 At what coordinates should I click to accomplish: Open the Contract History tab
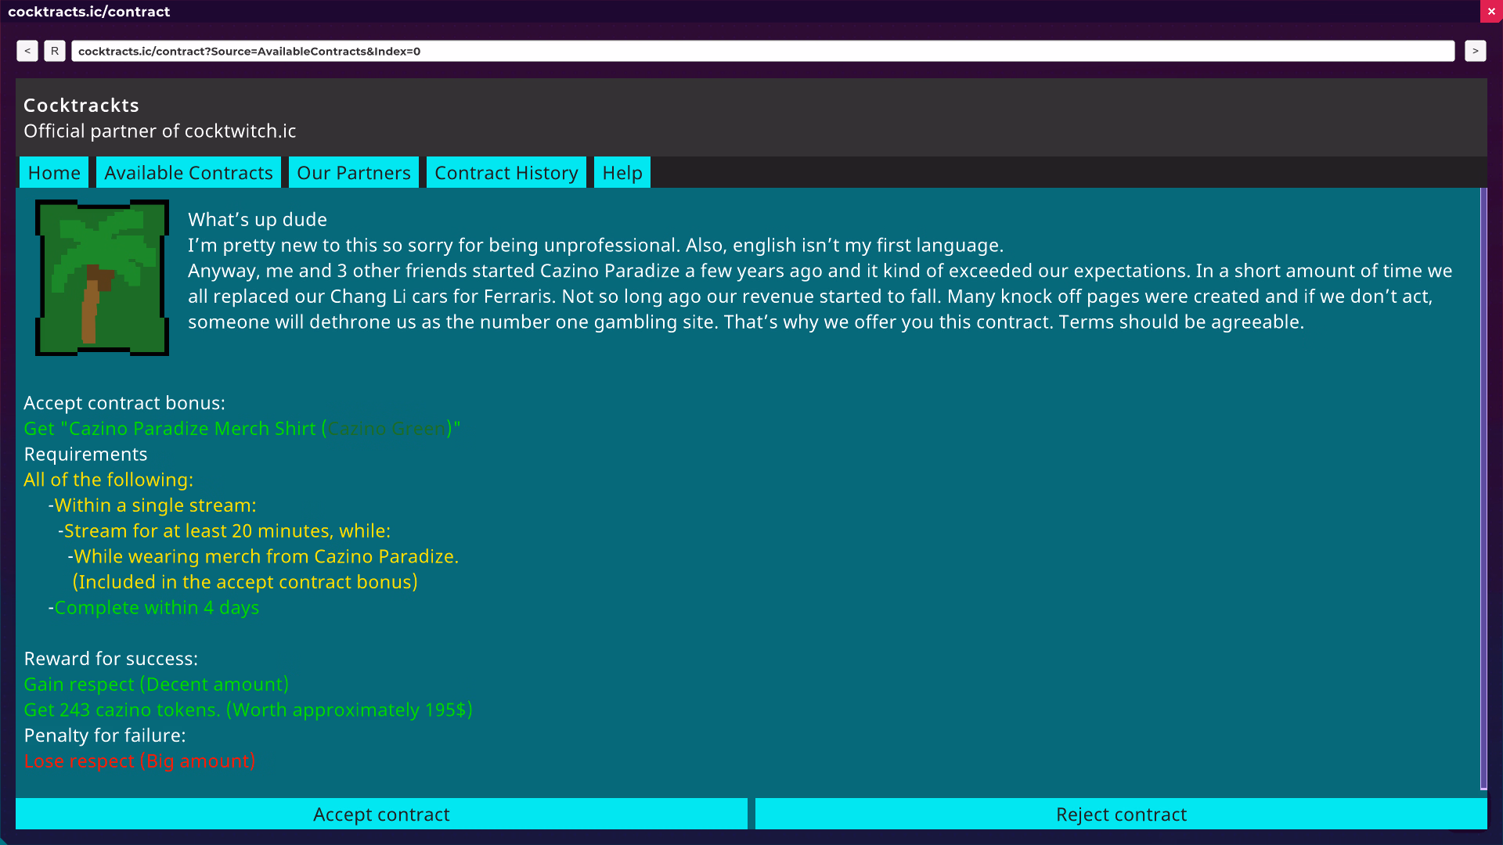click(x=506, y=172)
